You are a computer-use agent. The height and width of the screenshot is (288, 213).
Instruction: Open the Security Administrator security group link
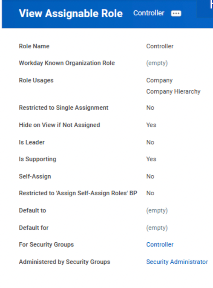177,262
